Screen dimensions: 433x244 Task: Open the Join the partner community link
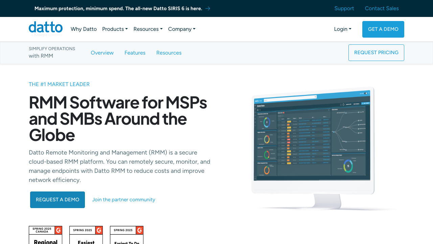tap(123, 200)
